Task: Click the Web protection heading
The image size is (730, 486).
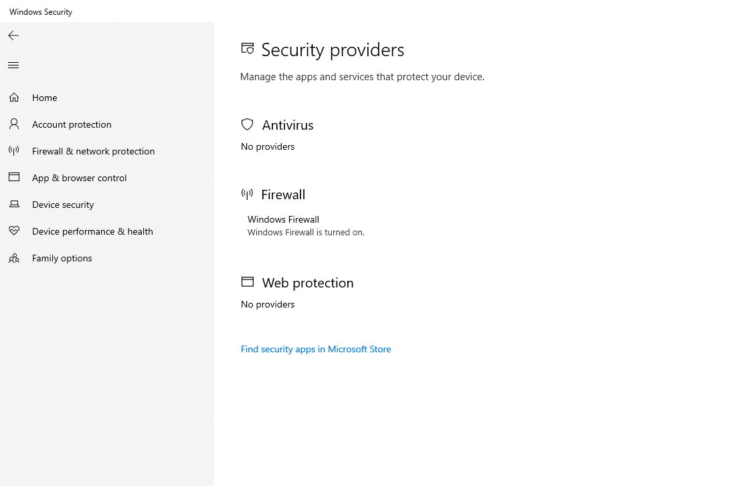Action: coord(308,283)
